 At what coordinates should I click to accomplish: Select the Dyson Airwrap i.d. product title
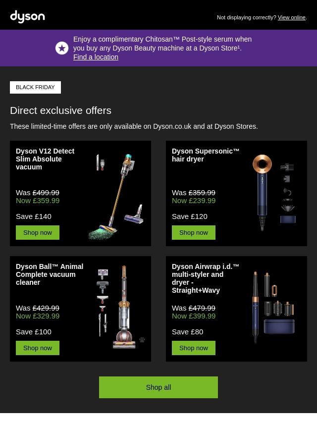(x=206, y=278)
